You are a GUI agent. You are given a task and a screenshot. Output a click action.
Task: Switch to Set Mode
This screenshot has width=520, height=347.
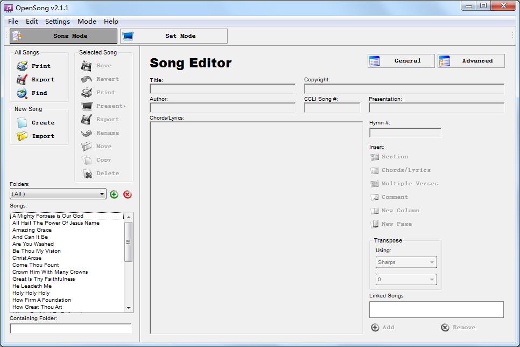point(173,36)
